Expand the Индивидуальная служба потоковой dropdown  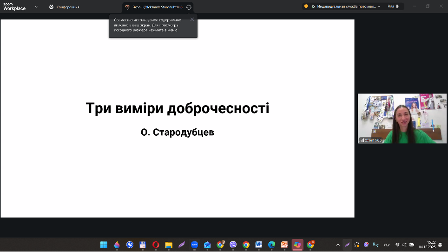379,6
